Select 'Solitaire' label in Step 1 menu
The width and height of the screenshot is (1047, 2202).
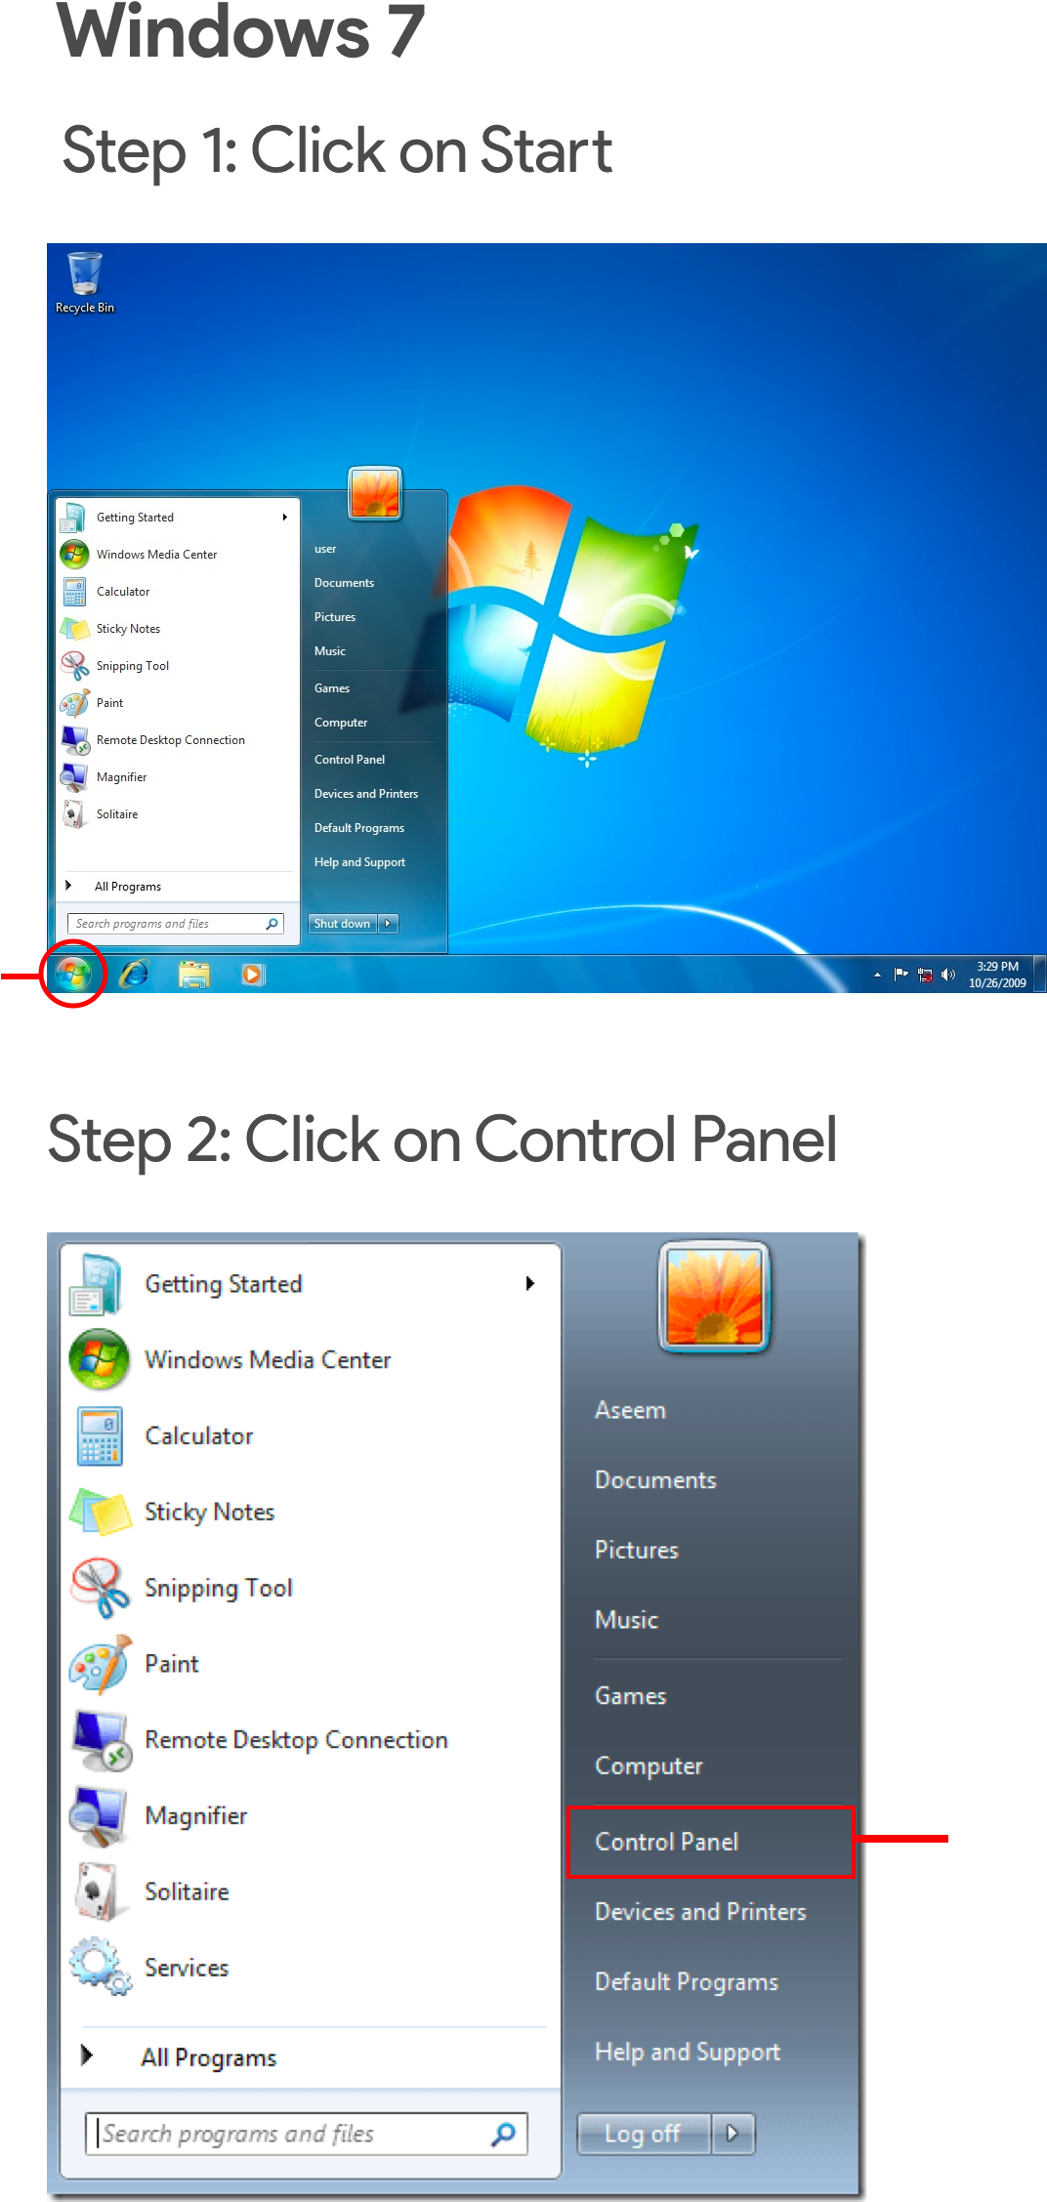pos(117,814)
